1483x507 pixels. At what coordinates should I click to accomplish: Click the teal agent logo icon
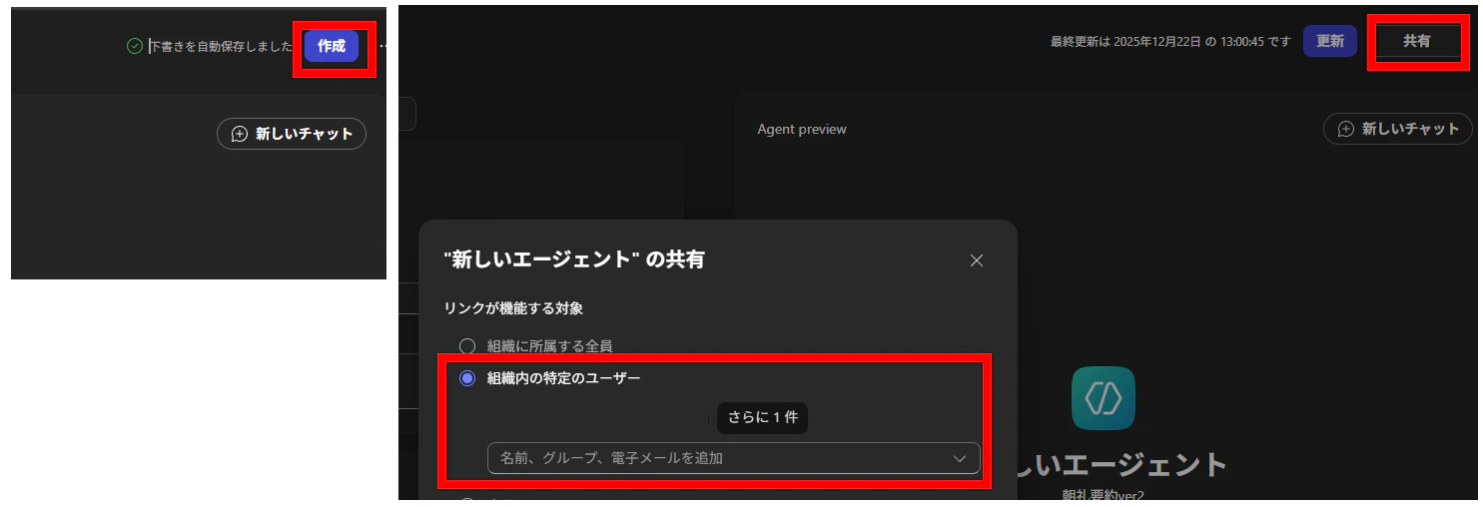coord(1104,398)
